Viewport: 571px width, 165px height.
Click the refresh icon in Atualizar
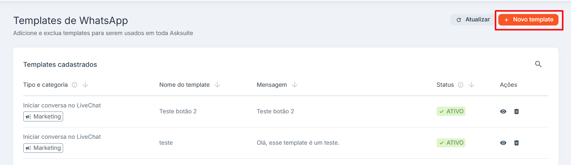point(459,20)
